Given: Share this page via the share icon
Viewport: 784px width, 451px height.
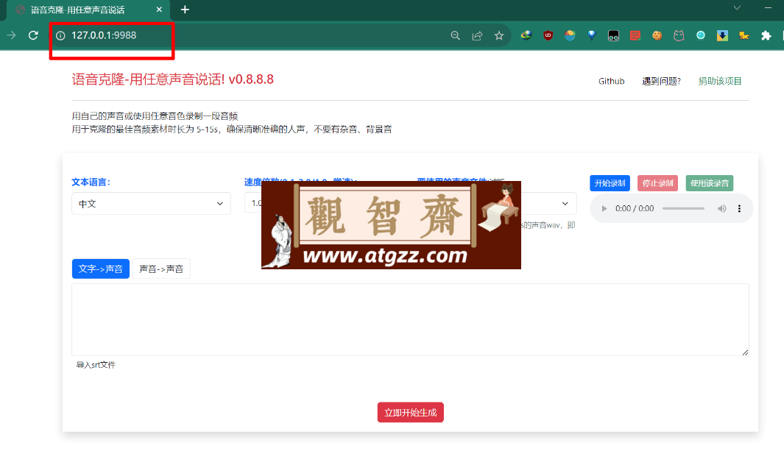Looking at the screenshot, I should [477, 35].
